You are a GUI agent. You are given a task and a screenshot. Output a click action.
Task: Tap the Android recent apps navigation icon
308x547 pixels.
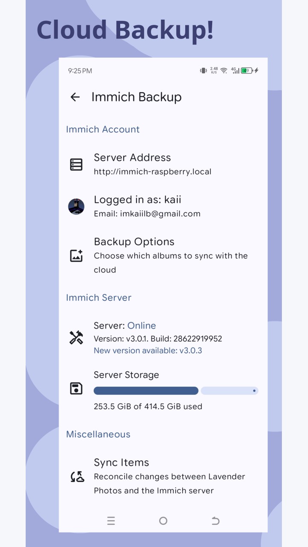point(111,521)
